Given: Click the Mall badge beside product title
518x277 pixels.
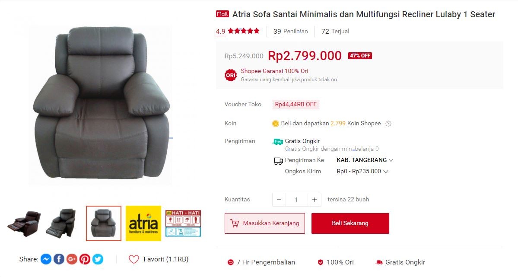Looking at the screenshot, I should click(222, 14).
